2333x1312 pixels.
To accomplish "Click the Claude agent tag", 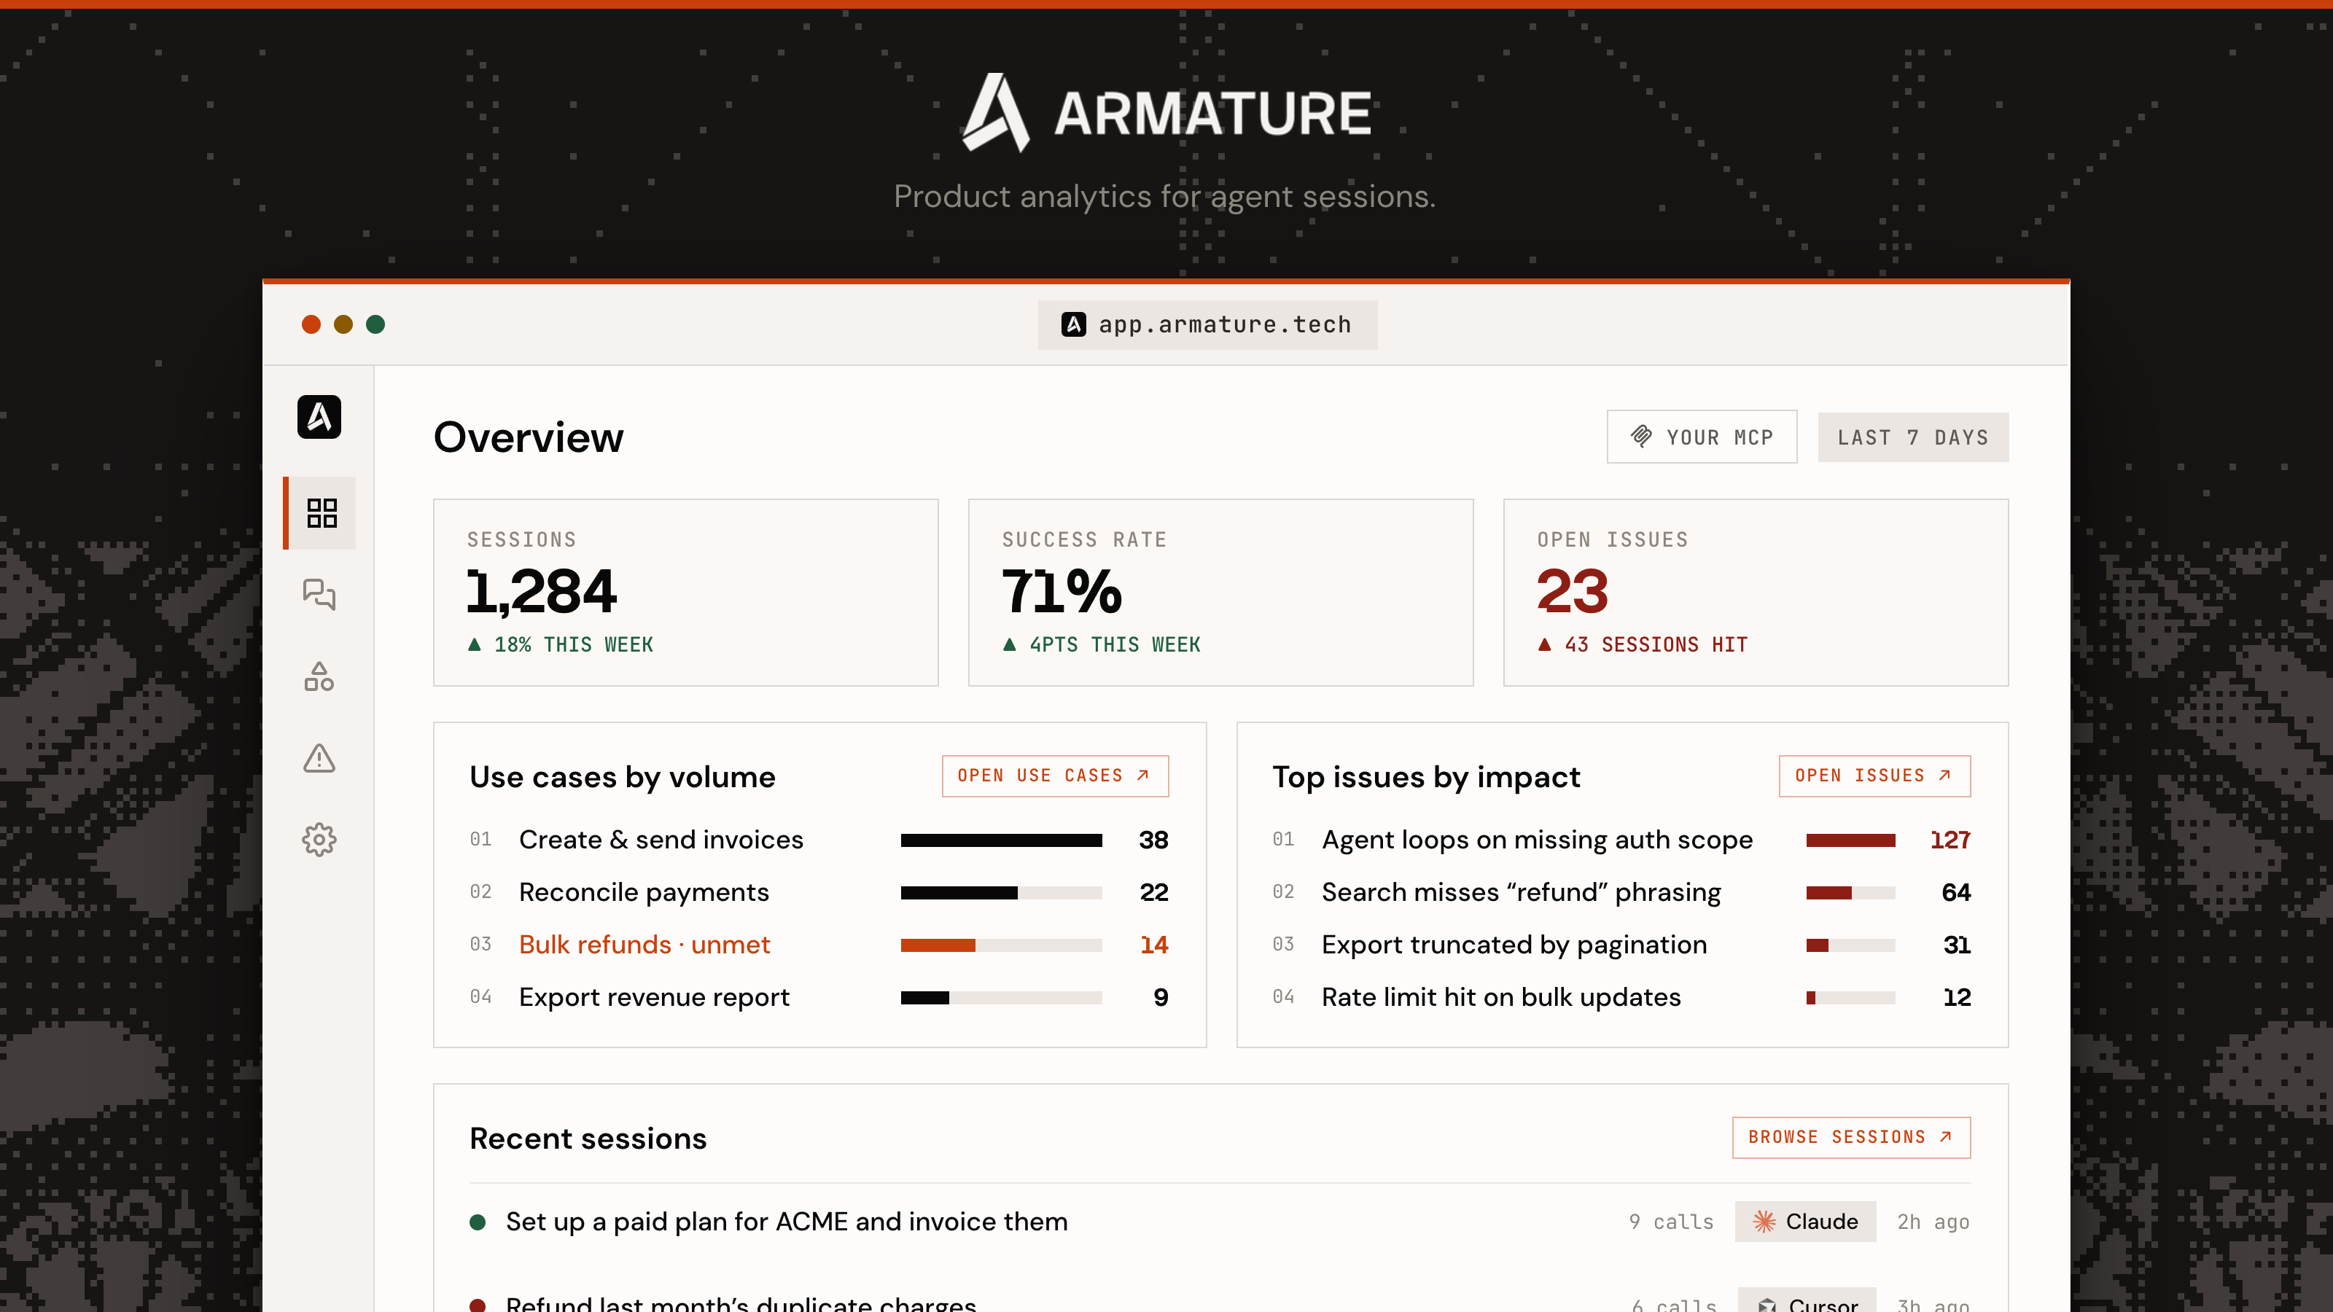I will [x=1805, y=1222].
